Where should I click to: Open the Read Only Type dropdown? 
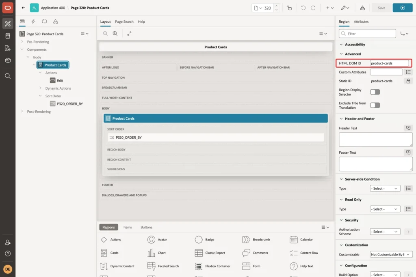[x=385, y=209]
